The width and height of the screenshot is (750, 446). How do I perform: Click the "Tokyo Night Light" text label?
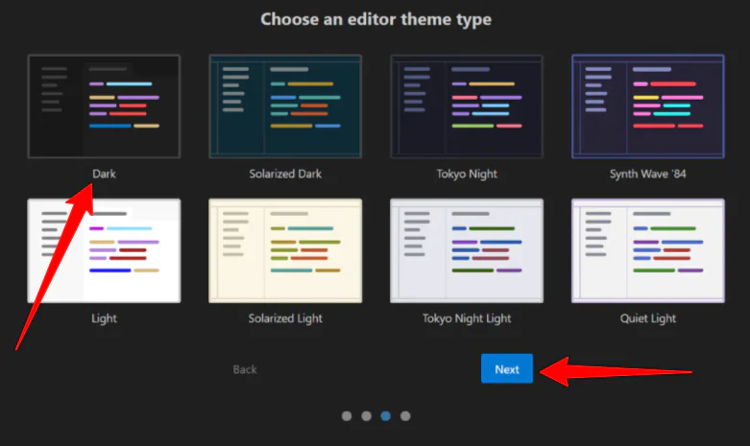click(x=467, y=318)
